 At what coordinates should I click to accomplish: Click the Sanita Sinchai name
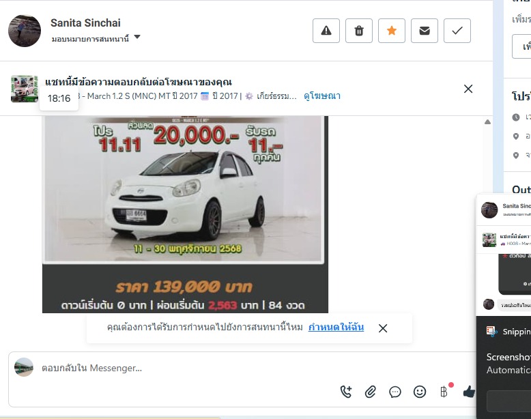(85, 23)
